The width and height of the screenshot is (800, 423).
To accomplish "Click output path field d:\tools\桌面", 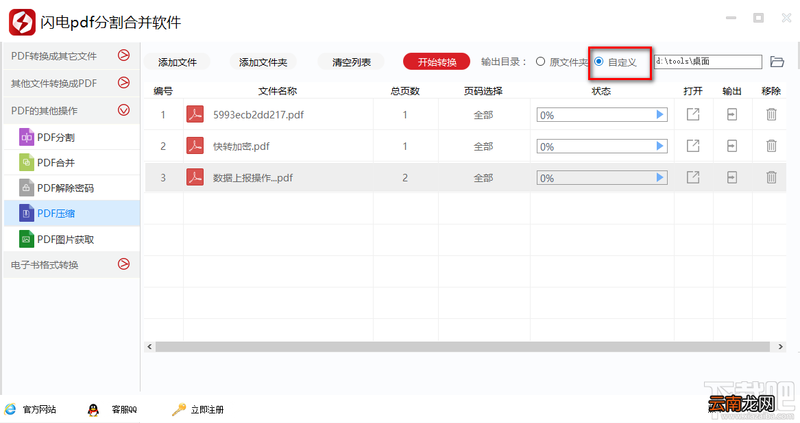I will click(708, 62).
